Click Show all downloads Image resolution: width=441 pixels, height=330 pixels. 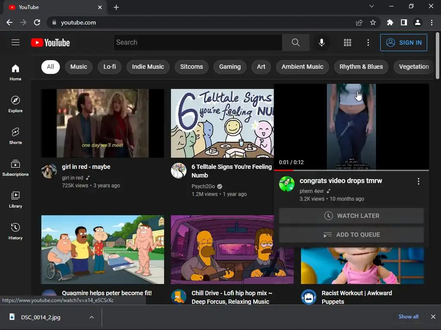click(x=408, y=317)
